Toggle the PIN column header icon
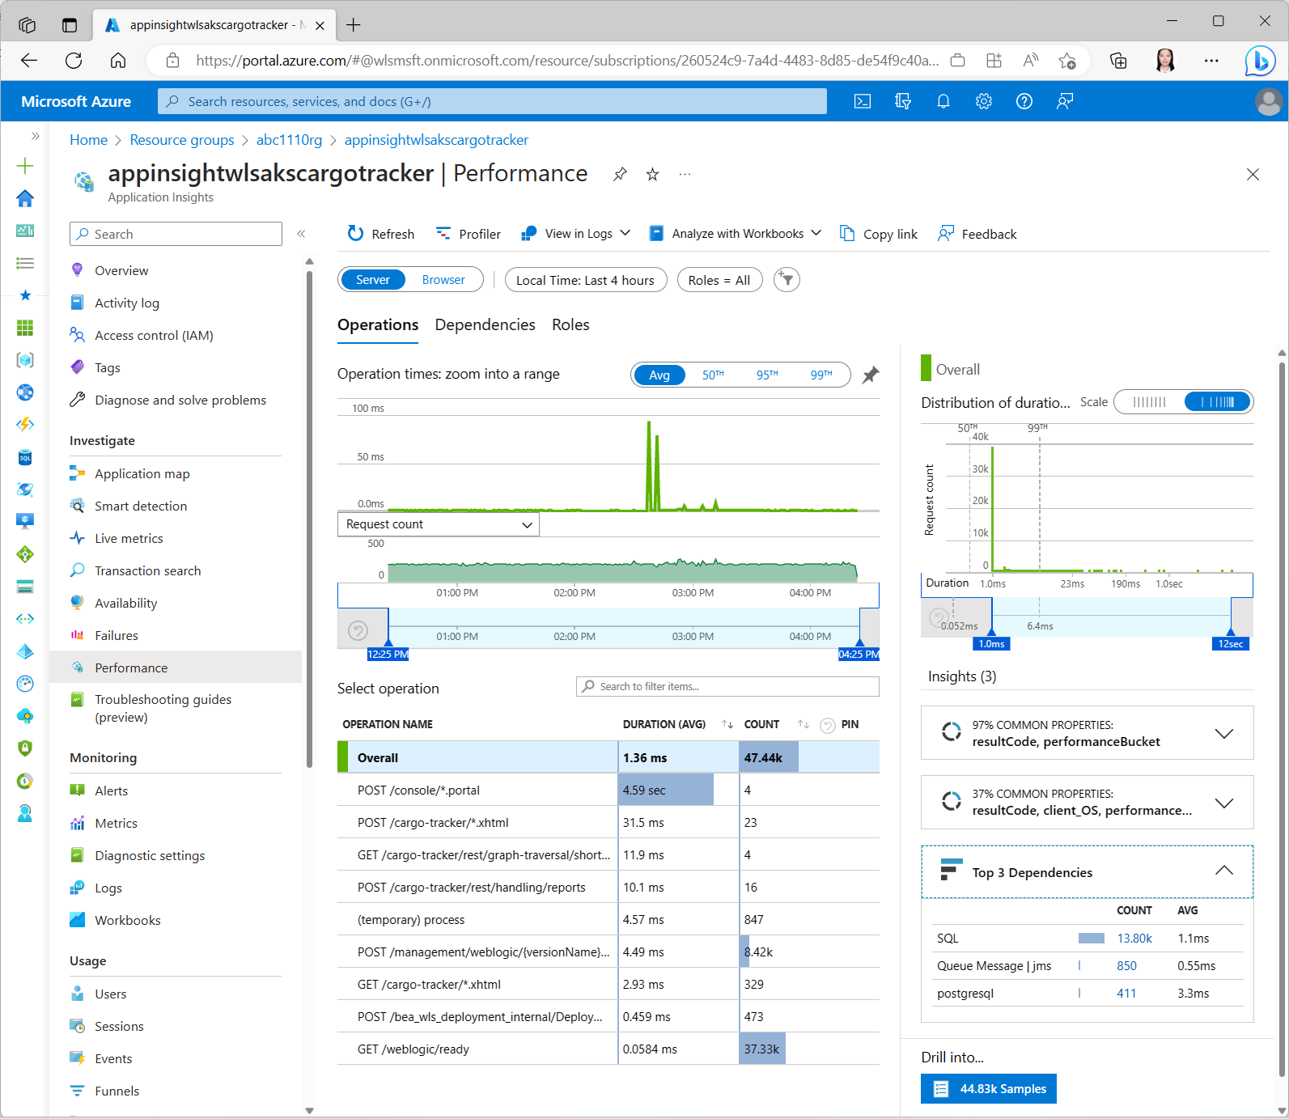This screenshot has height=1119, width=1289. [x=828, y=725]
